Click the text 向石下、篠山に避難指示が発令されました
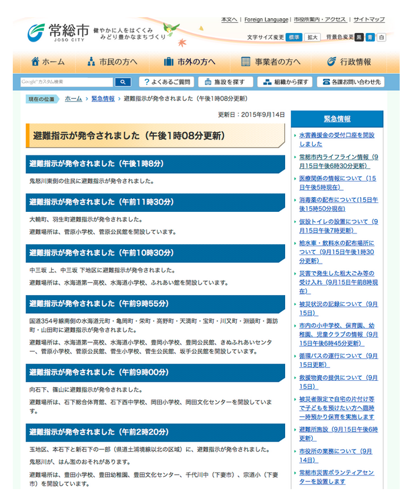Image resolution: width=410 pixels, height=499 pixels. [86, 390]
